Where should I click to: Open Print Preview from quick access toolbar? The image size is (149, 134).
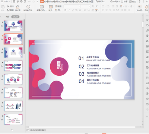(25, 1)
